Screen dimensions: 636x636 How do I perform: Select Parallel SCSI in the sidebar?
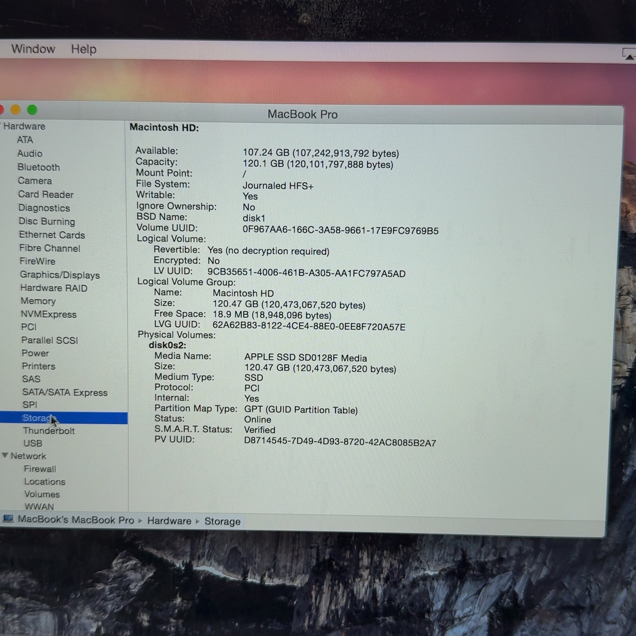[50, 340]
